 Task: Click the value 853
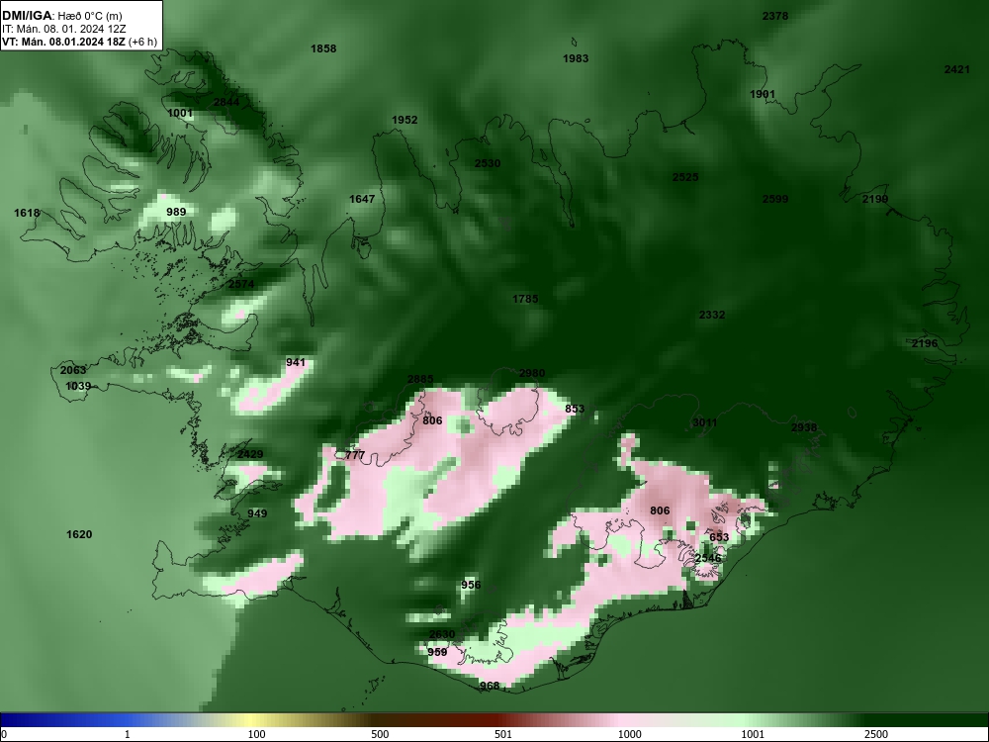(575, 409)
